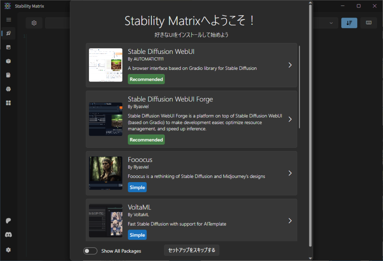Click Fooocus elf portrait thumbnail
Image resolution: width=383 pixels, height=261 pixels.
[x=105, y=173]
